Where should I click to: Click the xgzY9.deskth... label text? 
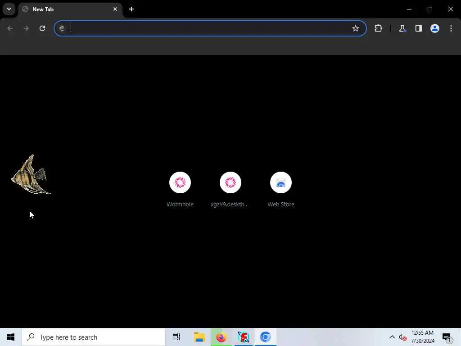tap(230, 204)
